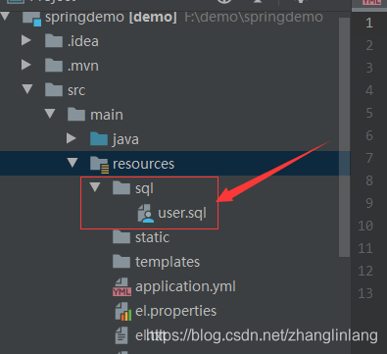Collapse the resources folder arrow
This screenshot has height=354, width=387.
73,163
